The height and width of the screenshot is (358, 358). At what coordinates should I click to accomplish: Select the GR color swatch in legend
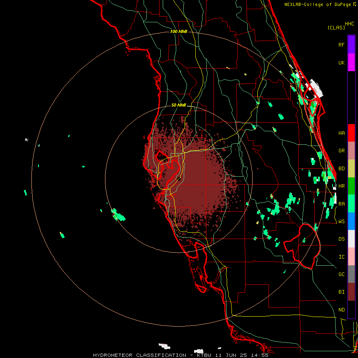[x=351, y=151]
